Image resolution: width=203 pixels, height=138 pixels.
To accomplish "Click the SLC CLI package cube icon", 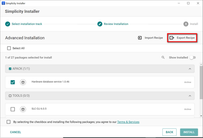I will tap(23, 109).
